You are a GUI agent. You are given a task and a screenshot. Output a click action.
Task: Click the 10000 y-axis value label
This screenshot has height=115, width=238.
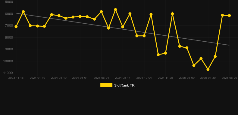pos(8,61)
